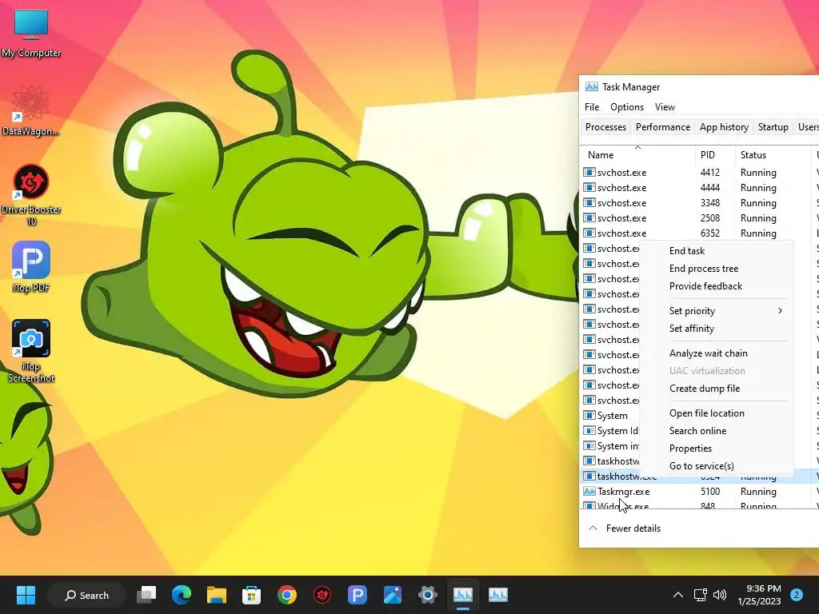
Task: Switch to Performance tab
Action: 663,127
